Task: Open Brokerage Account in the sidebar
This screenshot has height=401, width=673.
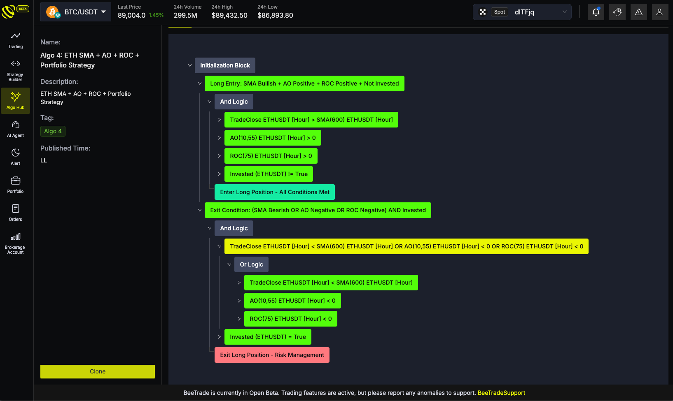Action: click(16, 243)
